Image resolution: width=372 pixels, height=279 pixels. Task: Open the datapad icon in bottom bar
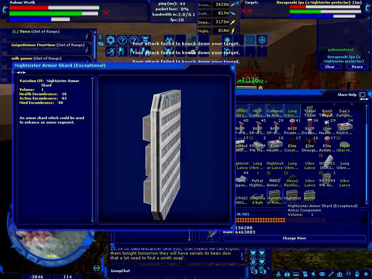tap(296, 274)
